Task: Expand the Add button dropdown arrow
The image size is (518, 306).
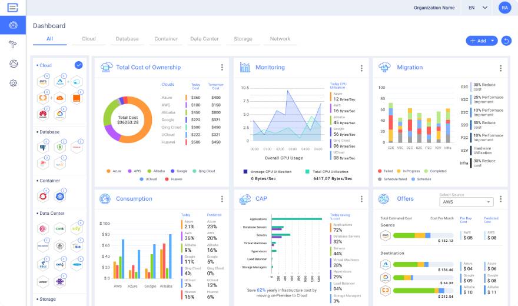Action: point(493,41)
